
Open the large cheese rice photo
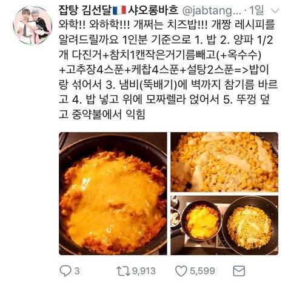click(113, 193)
